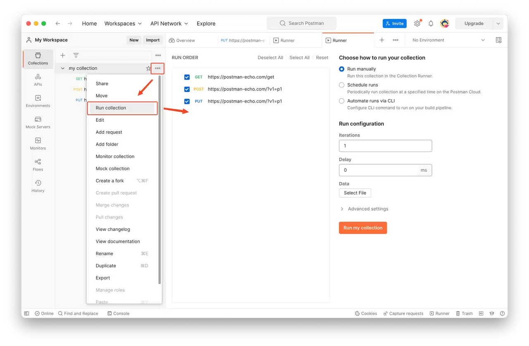Click the Run my collection button

[x=363, y=228]
